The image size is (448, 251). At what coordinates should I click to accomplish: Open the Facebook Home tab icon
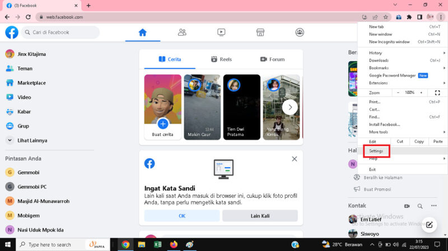[143, 32]
